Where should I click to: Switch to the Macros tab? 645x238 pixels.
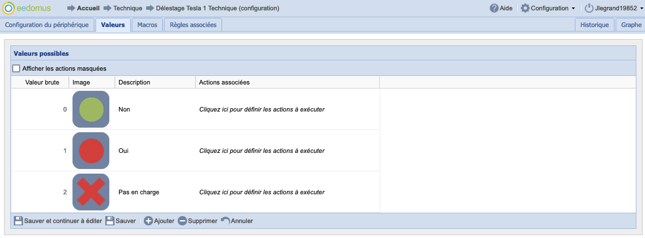(x=147, y=25)
